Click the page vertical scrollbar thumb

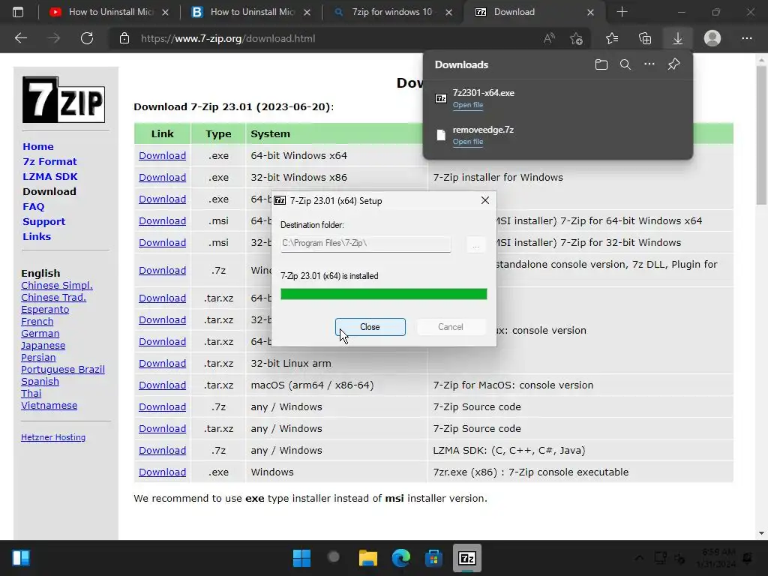(x=761, y=135)
